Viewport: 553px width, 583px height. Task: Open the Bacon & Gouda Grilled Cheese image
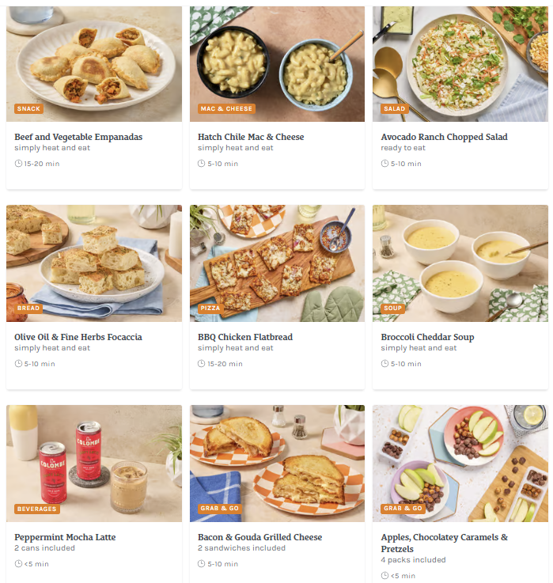tap(277, 464)
